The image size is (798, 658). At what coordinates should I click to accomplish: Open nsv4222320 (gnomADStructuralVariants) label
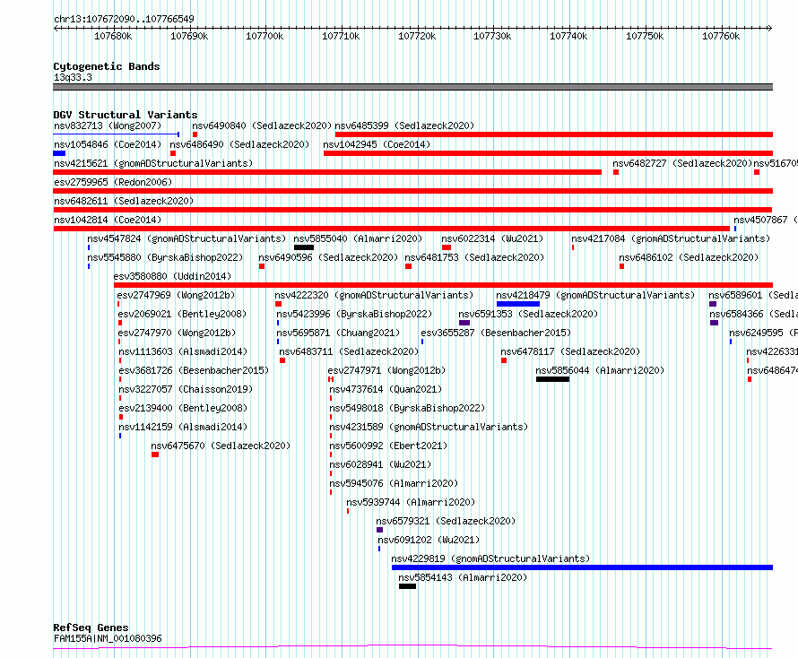coord(374,295)
